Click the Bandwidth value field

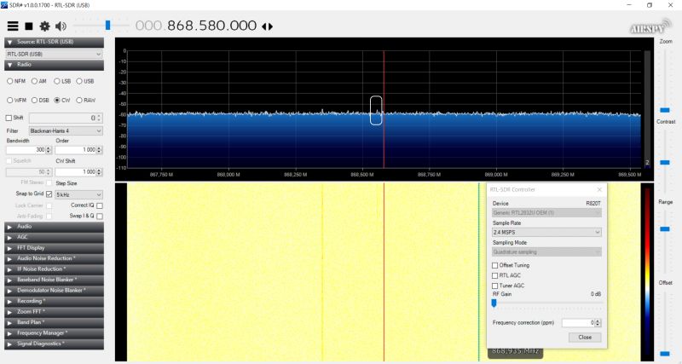[x=26, y=149]
